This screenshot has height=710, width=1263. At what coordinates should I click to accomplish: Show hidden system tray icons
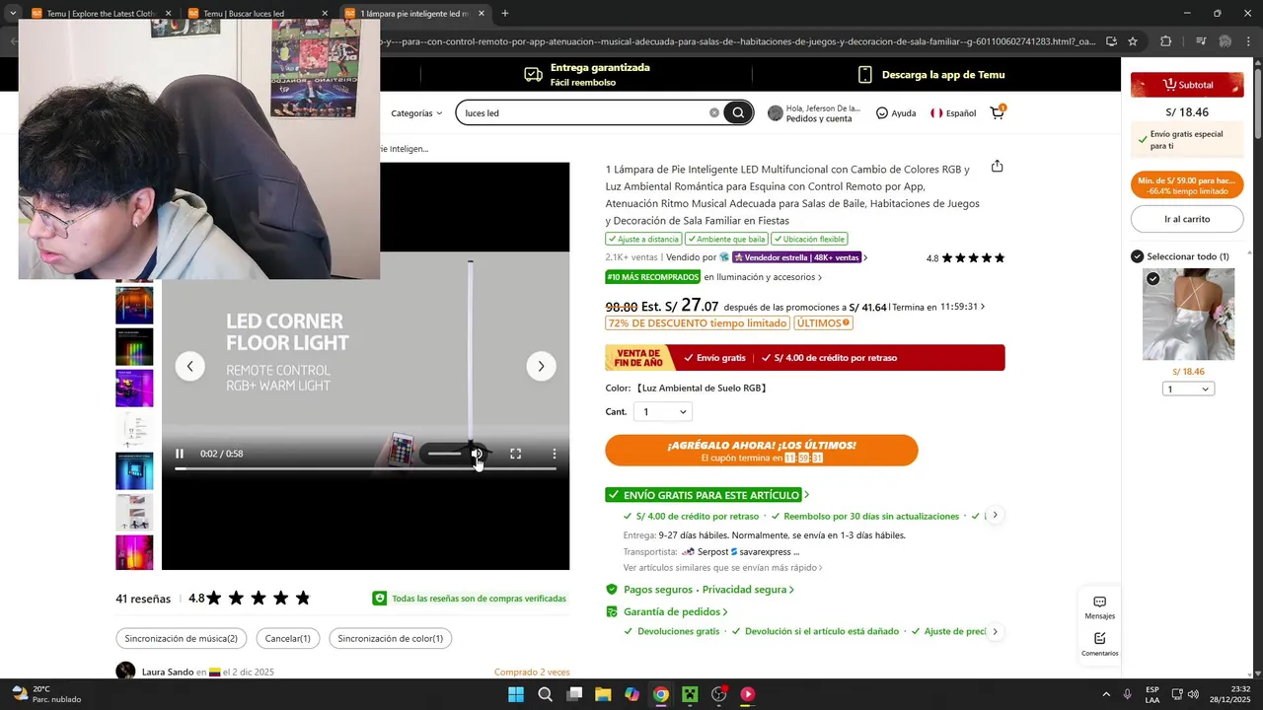(x=1105, y=694)
